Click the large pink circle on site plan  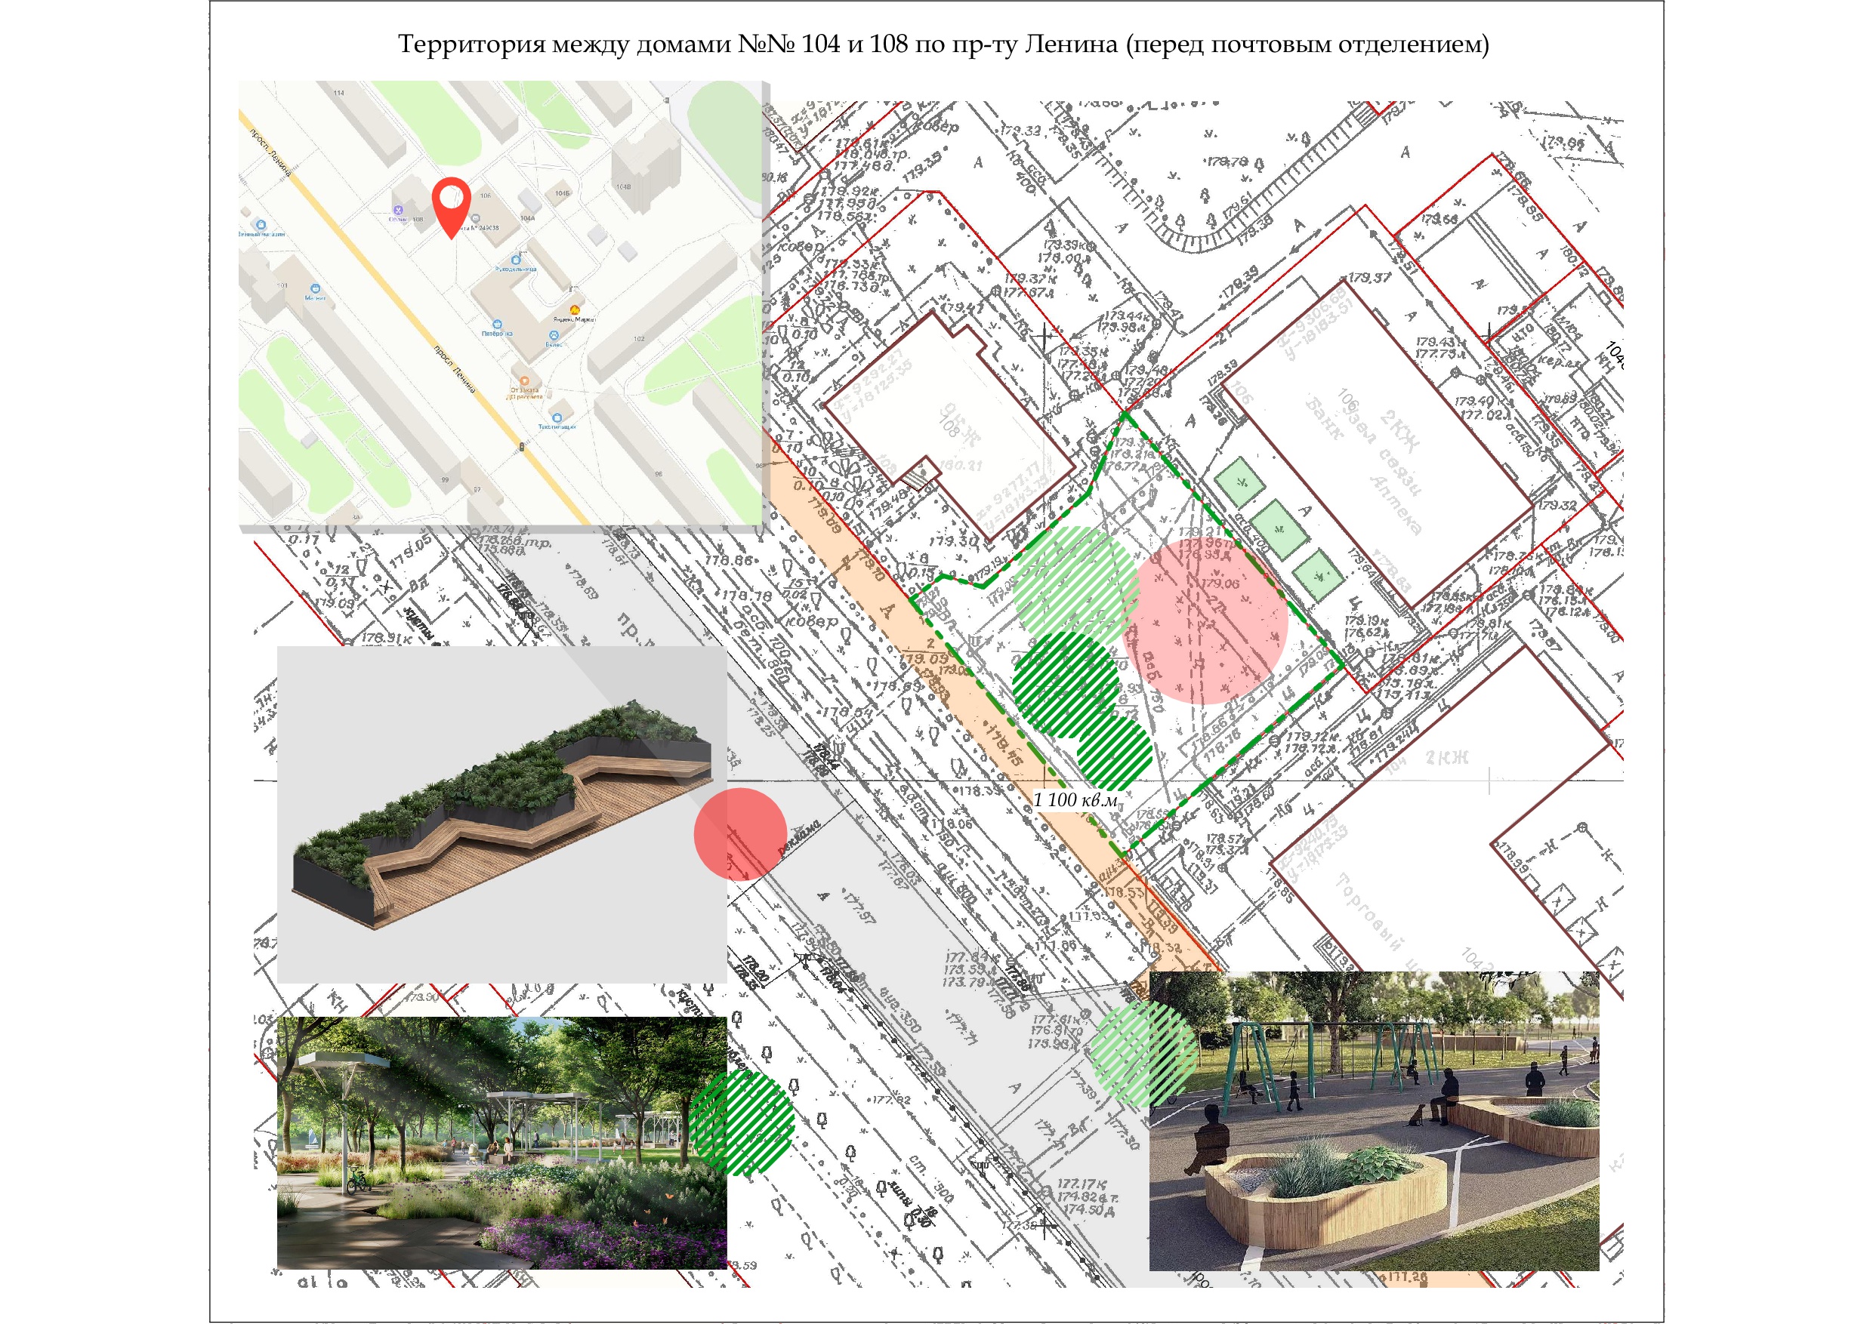point(1205,621)
